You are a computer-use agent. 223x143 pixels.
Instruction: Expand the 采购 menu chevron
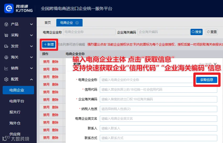[x=31, y=35]
